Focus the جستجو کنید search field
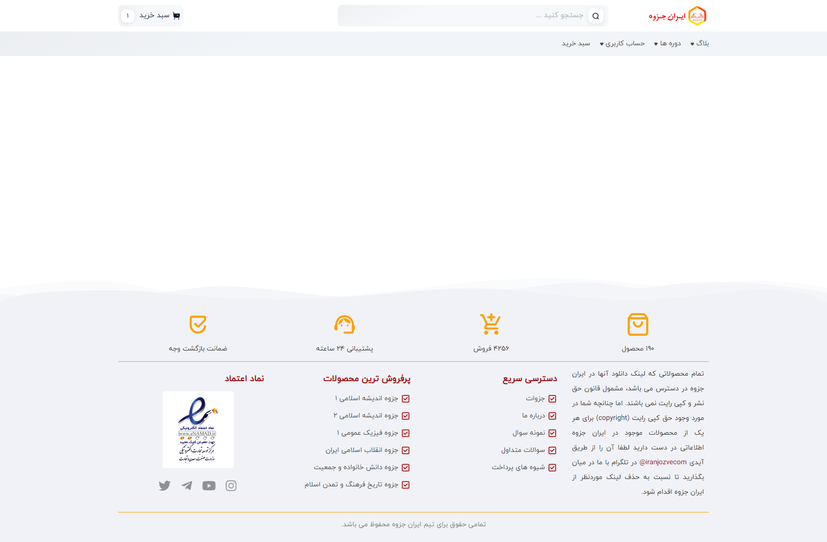 pos(463,16)
